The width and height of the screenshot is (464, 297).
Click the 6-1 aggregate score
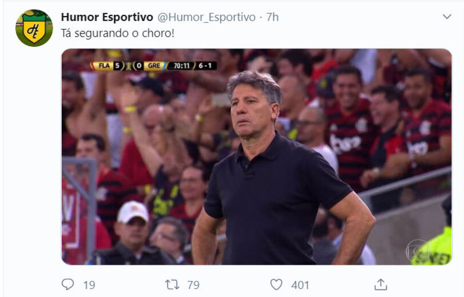(x=205, y=66)
